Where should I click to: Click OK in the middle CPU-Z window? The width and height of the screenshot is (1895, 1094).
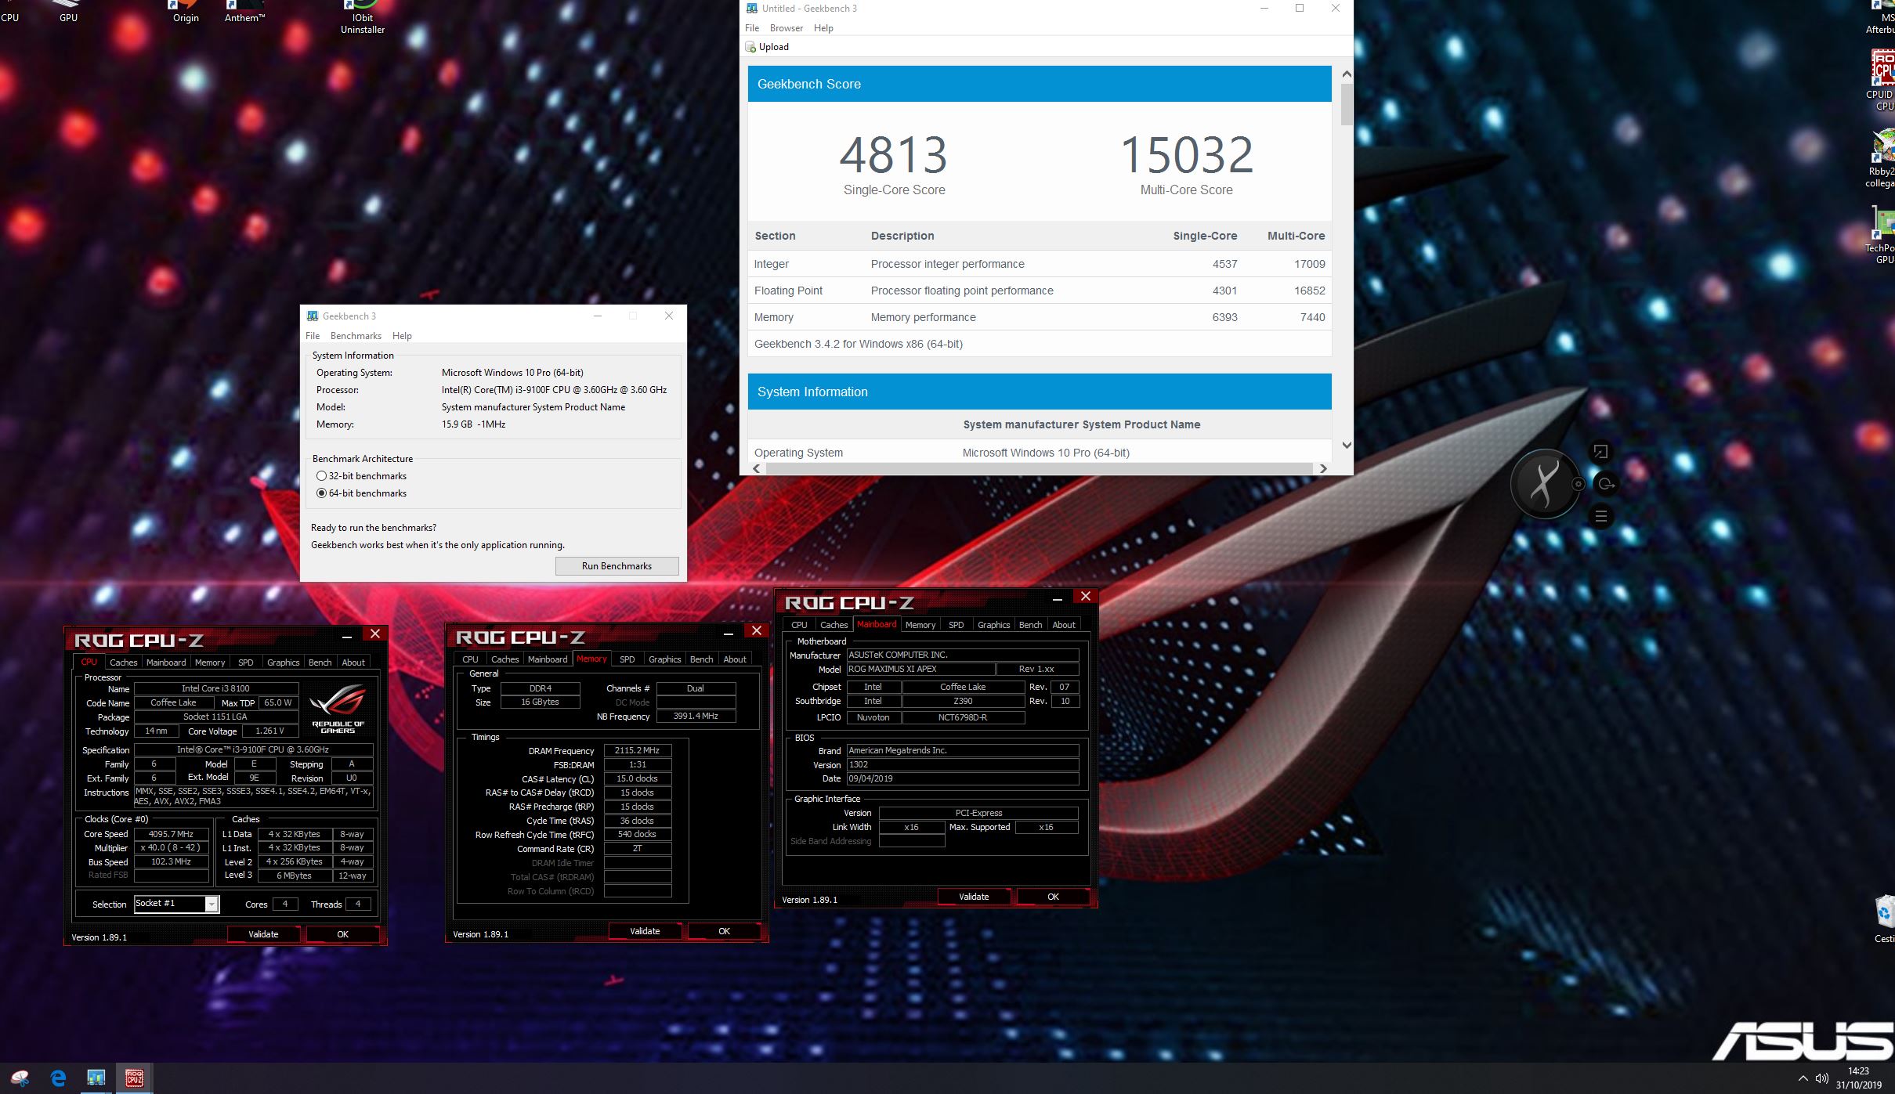click(724, 931)
